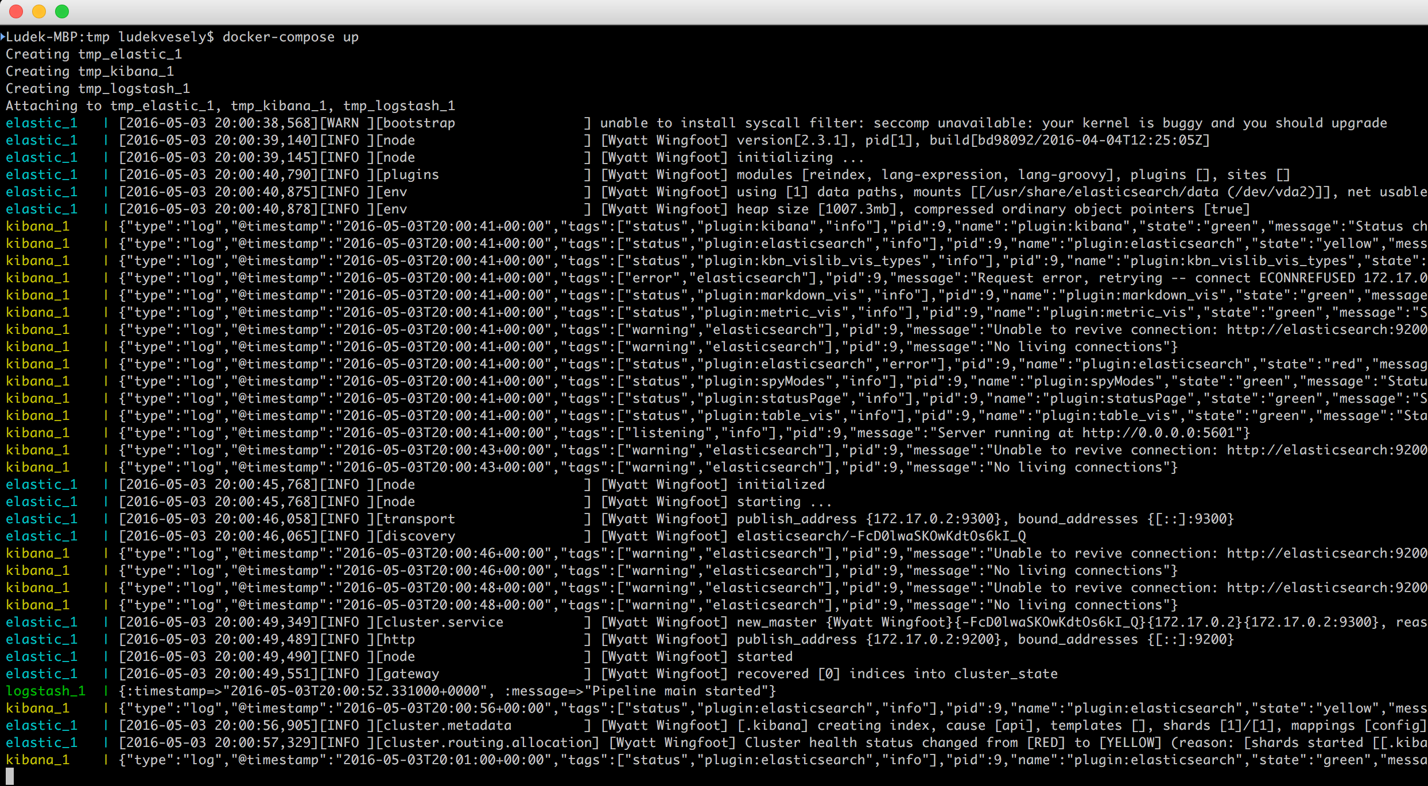
Task: Select the 'Creating tmp_logstash_1' line
Action: coord(98,89)
